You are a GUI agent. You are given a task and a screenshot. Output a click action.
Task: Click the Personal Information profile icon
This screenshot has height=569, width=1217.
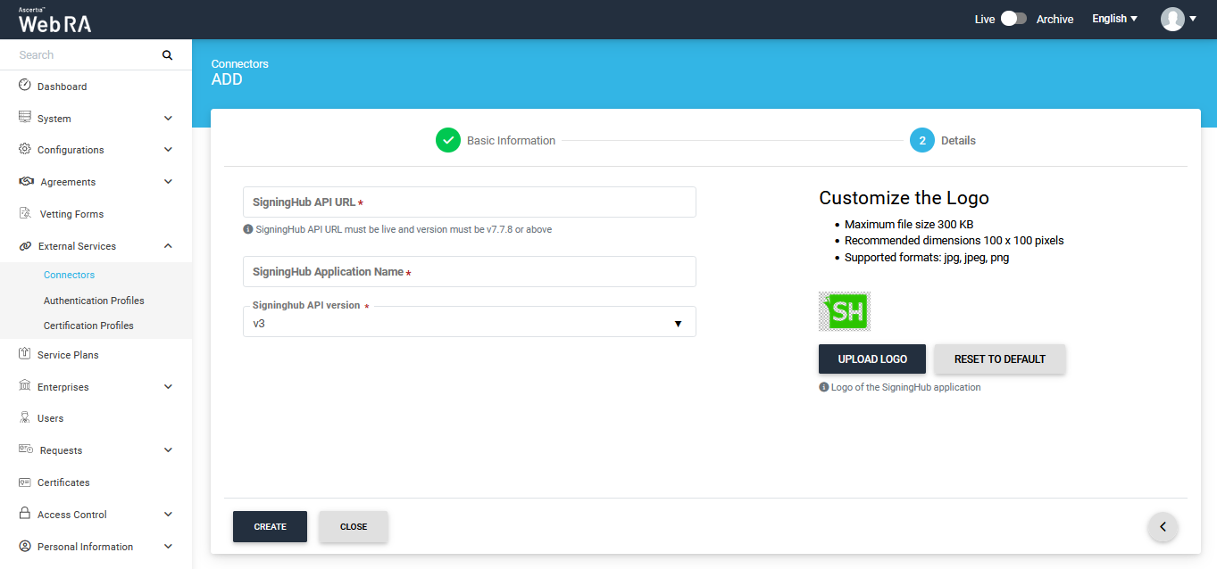pos(25,546)
